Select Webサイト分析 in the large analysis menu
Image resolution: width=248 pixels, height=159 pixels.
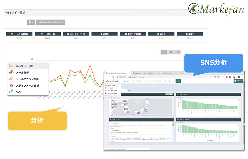click(x=28, y=66)
